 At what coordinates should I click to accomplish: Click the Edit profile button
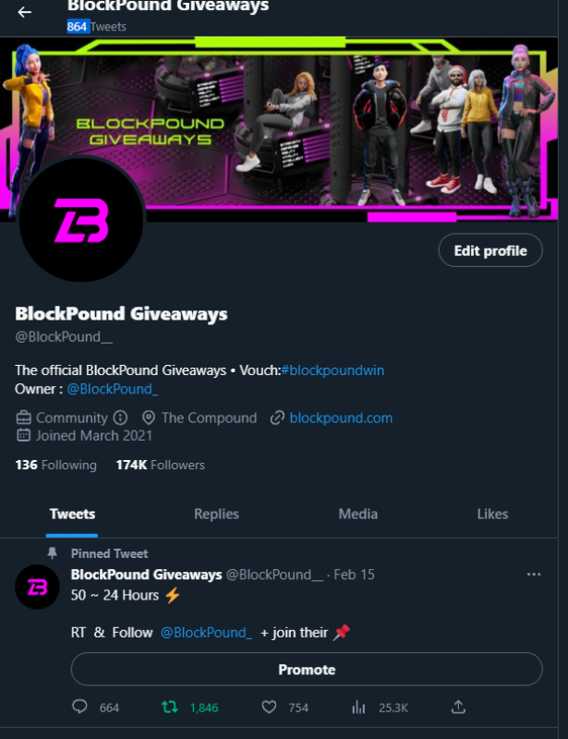pyautogui.click(x=490, y=250)
